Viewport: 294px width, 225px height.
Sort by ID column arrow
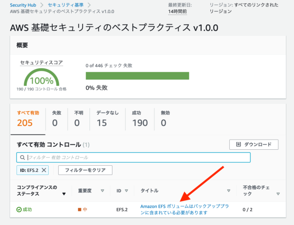(126, 191)
